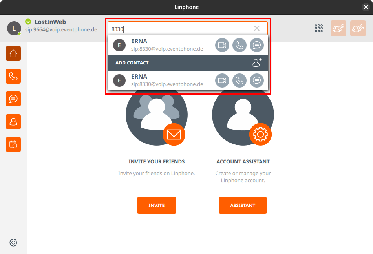
Task: Message ERNA below Add Contact
Action: tap(257, 80)
